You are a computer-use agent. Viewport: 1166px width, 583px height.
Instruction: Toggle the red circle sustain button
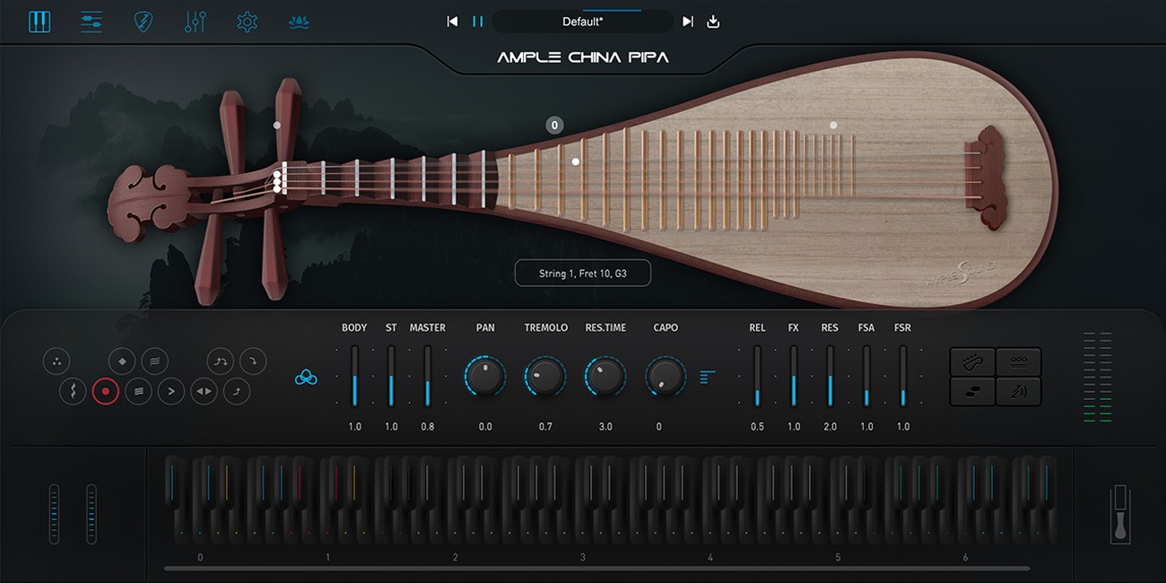click(106, 391)
